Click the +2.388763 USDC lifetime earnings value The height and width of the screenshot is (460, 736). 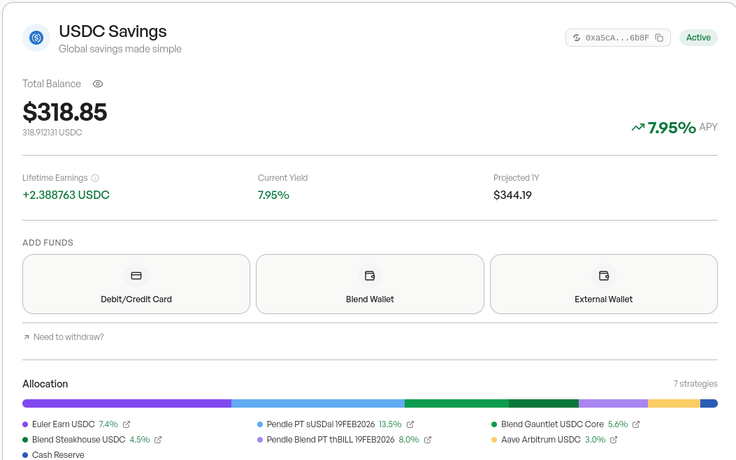(x=66, y=195)
